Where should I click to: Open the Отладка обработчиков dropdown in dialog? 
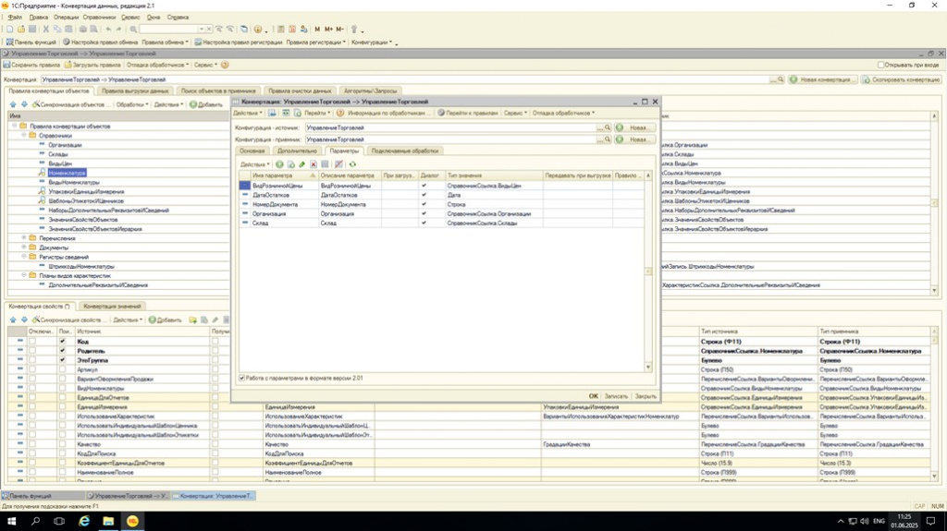coord(563,113)
